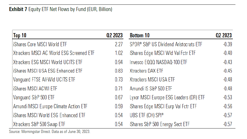Click Xtrackers MSCI AC World ESG Screened ETF

point(54,53)
